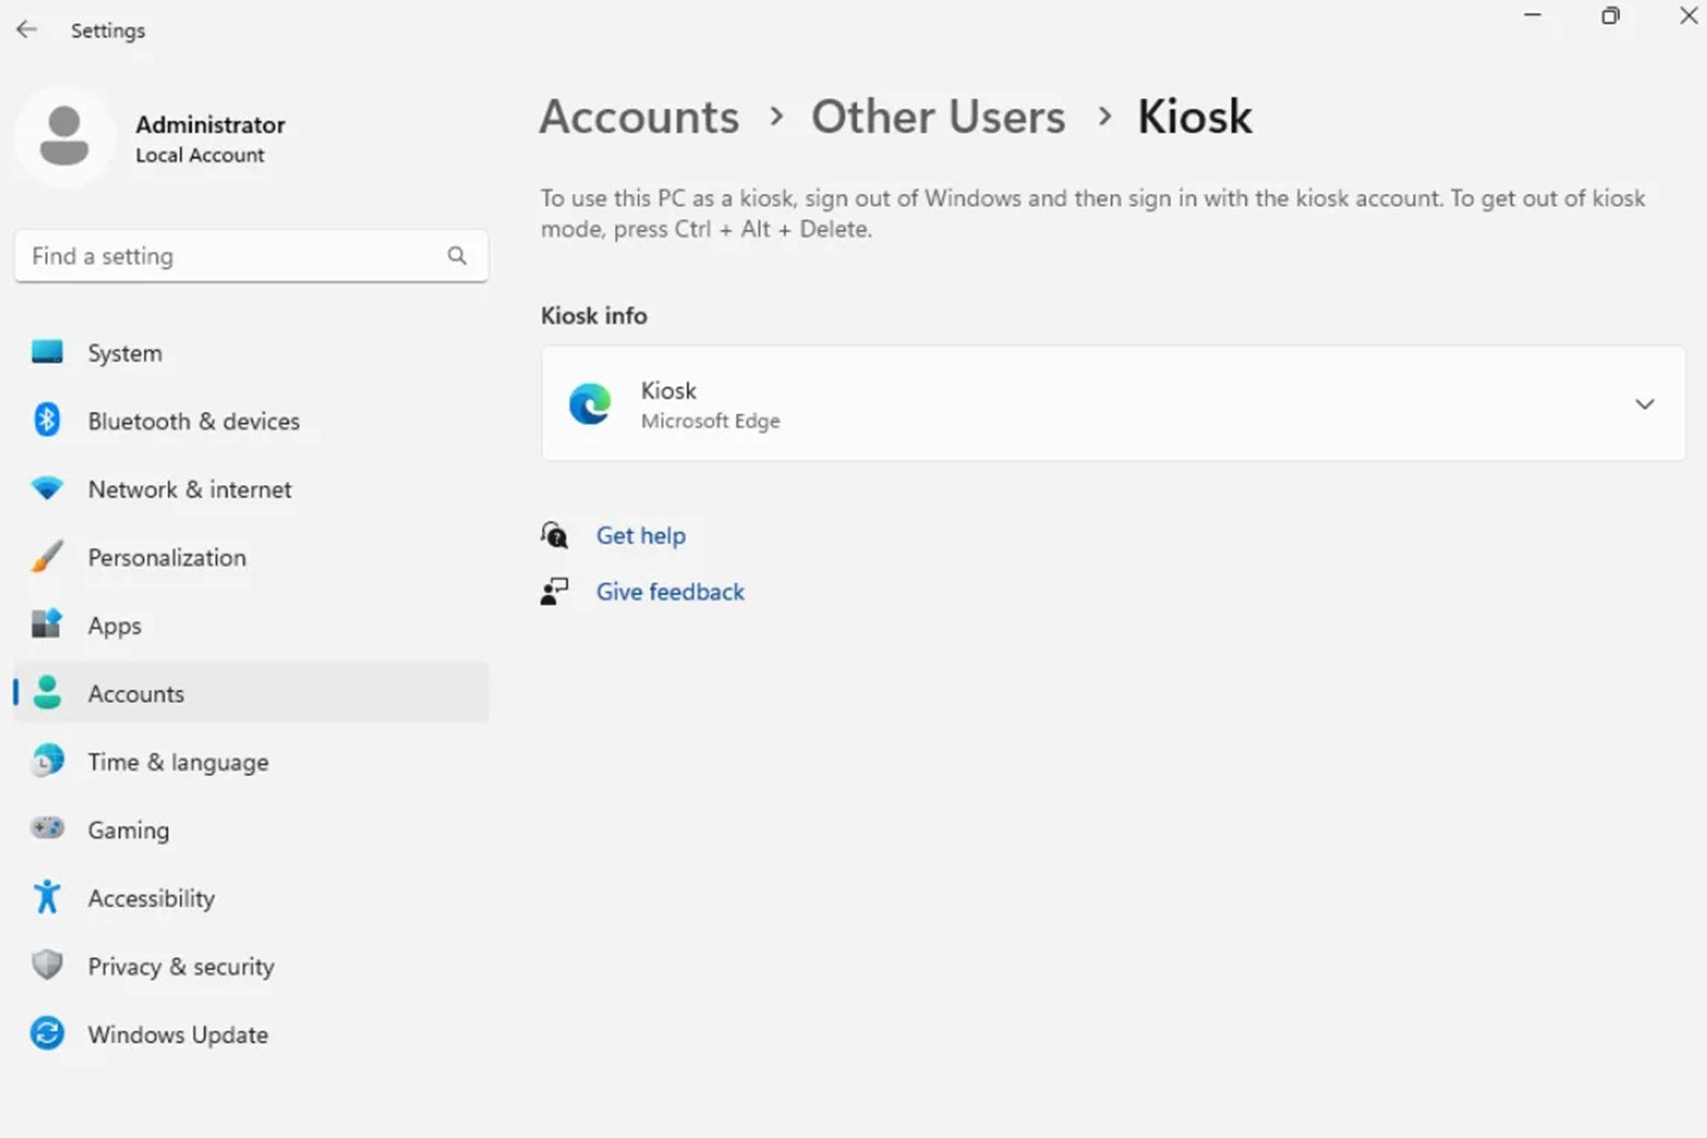
Task: Click the Privacy & security shield icon
Action: tap(47, 965)
